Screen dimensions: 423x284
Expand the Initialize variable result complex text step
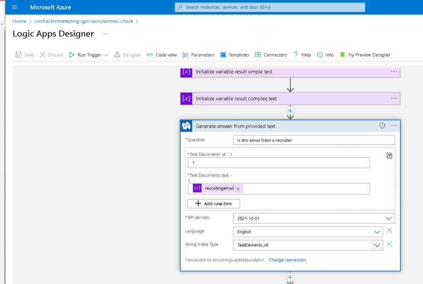point(290,99)
